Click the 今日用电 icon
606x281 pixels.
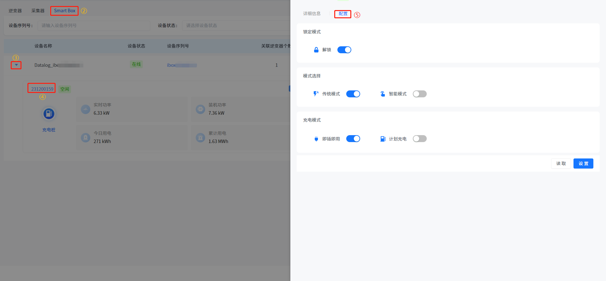86,138
